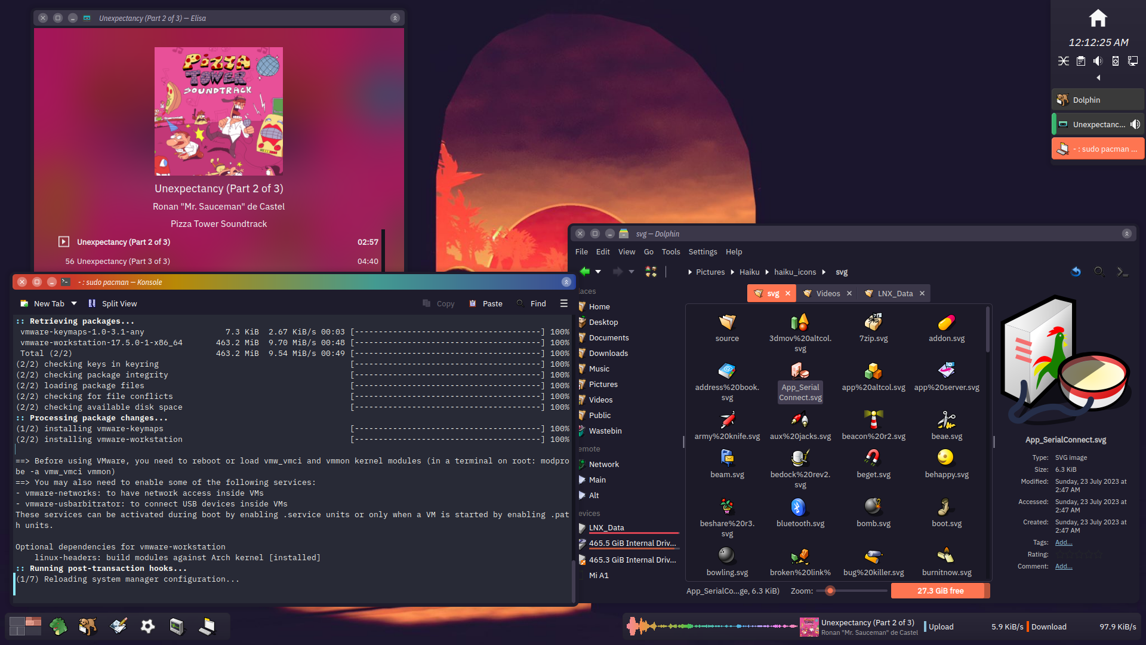Activate sudo pacman task in task manager

coord(1098,149)
